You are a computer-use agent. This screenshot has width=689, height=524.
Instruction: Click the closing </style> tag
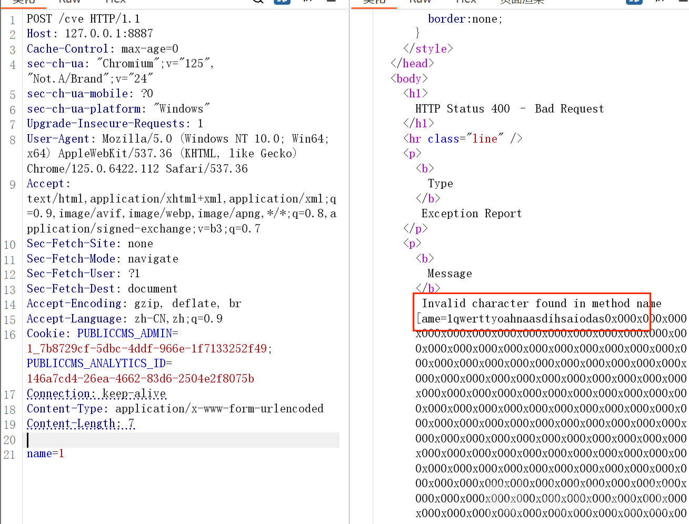coord(428,49)
